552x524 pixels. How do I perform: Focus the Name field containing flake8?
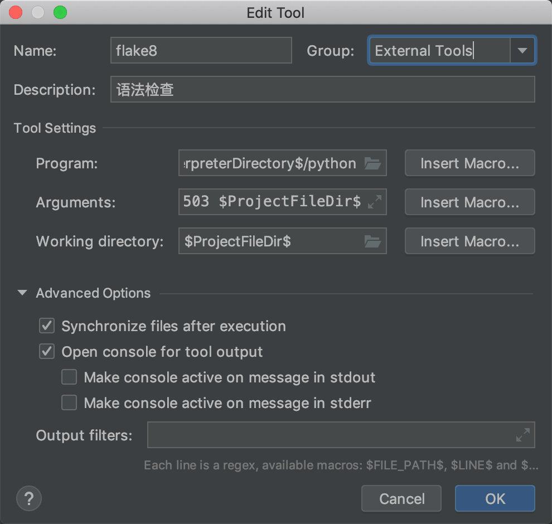coord(201,50)
